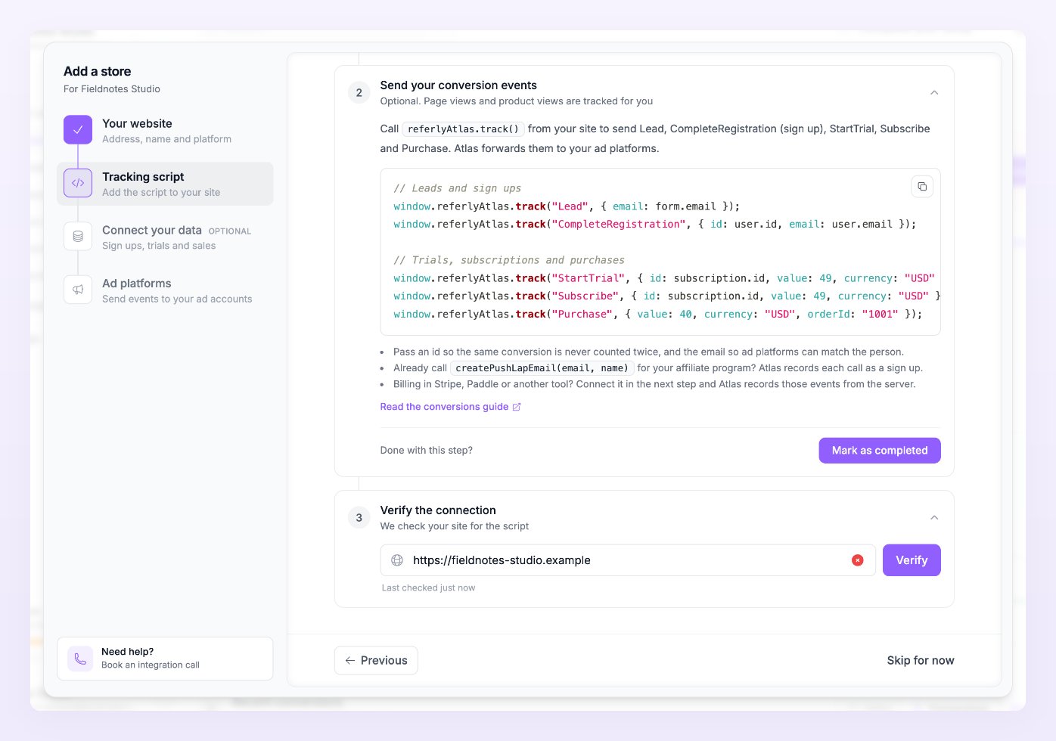Click the code brackets Tracking script icon

click(x=78, y=183)
